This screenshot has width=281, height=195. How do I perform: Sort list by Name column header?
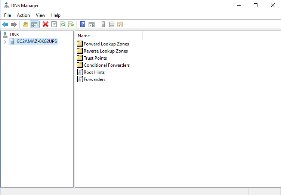click(x=108, y=36)
